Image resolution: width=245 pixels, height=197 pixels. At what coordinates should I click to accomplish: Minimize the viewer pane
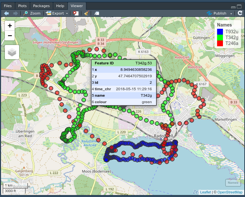coord(233,7)
